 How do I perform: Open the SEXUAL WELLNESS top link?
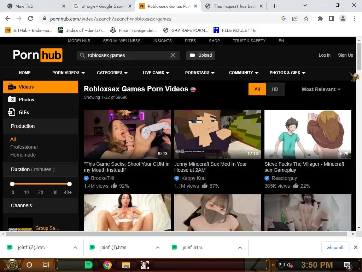122,41
